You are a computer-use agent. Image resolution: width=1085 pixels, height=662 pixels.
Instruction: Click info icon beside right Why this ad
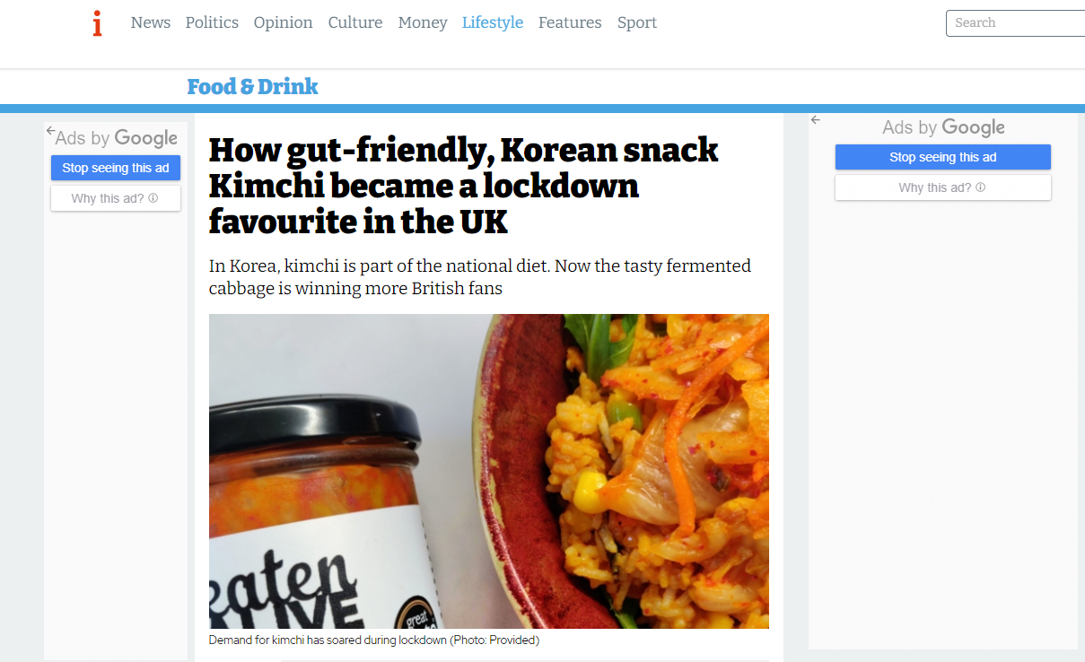(980, 187)
